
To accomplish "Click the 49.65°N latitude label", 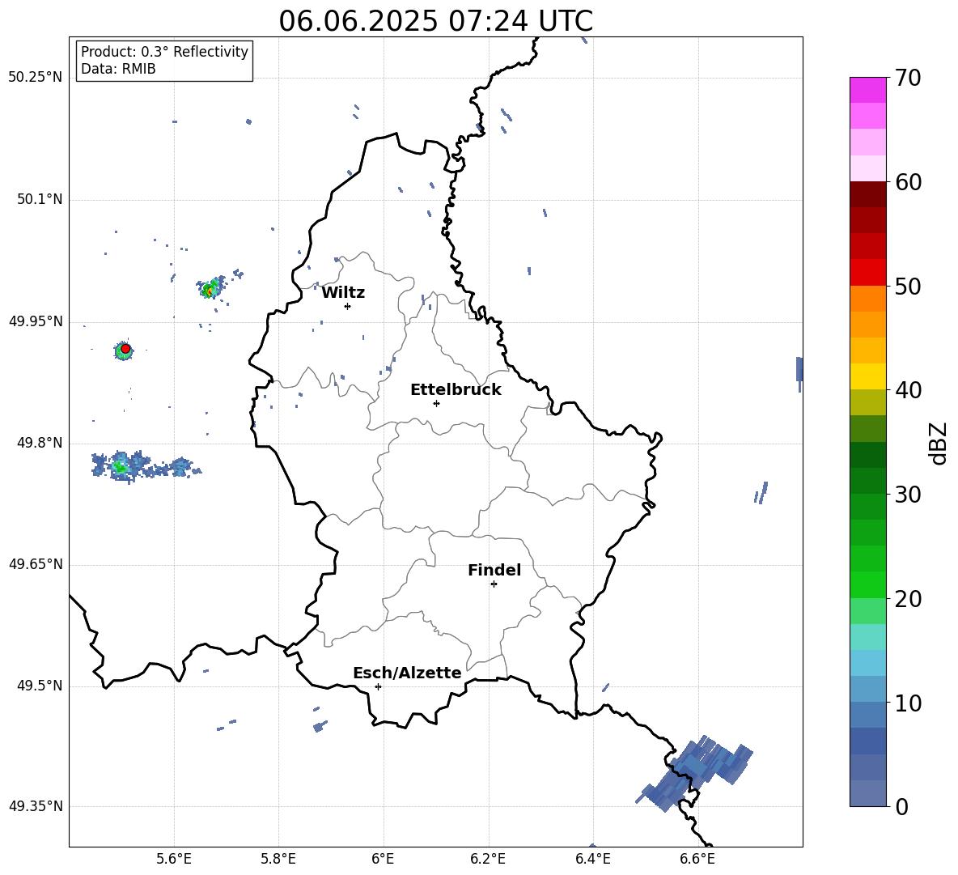I will 36,563.
